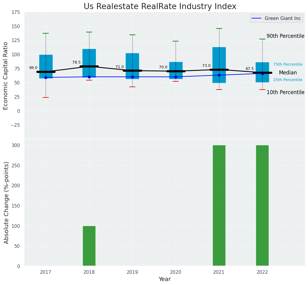Click the Year axis label

point(165,279)
